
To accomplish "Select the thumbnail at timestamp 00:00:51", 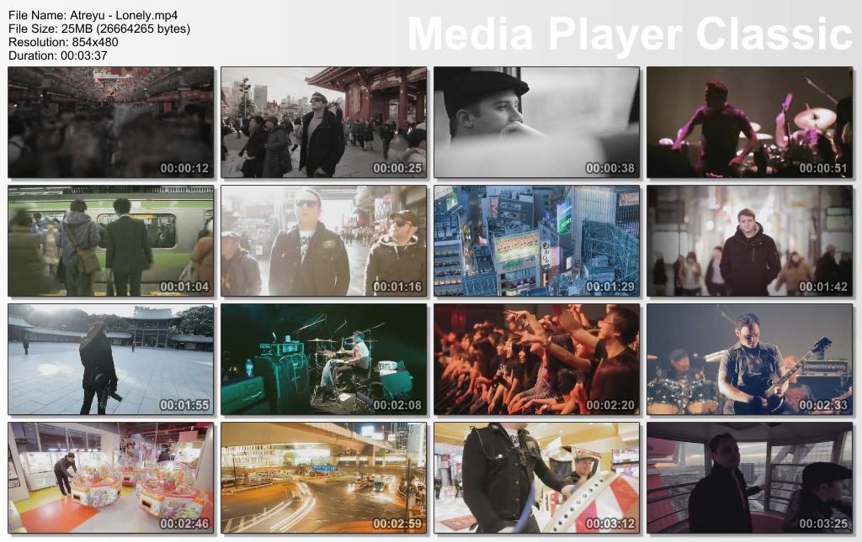I will (749, 123).
